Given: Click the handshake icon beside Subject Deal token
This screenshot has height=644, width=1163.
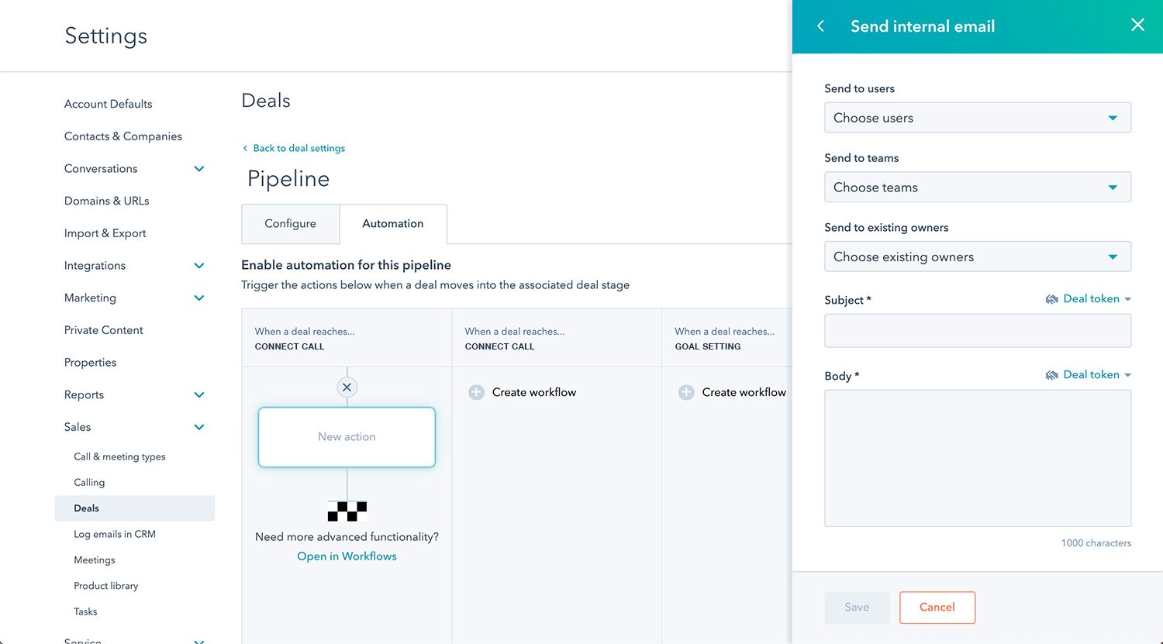Looking at the screenshot, I should pyautogui.click(x=1052, y=299).
